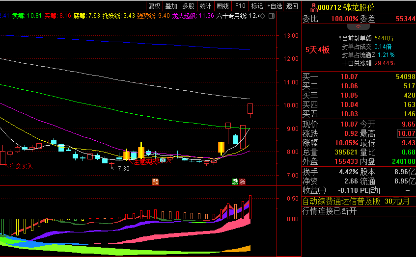The image size is (416, 257).
Task: Click the red 涨 marker on chart
Action: (242, 181)
